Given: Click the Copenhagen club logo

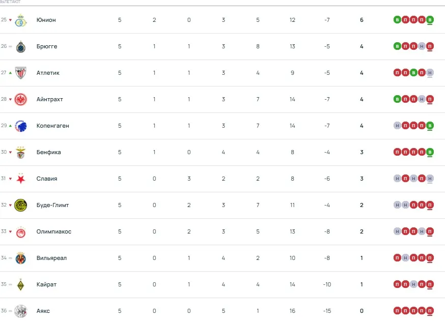Looking at the screenshot, I should [x=21, y=126].
